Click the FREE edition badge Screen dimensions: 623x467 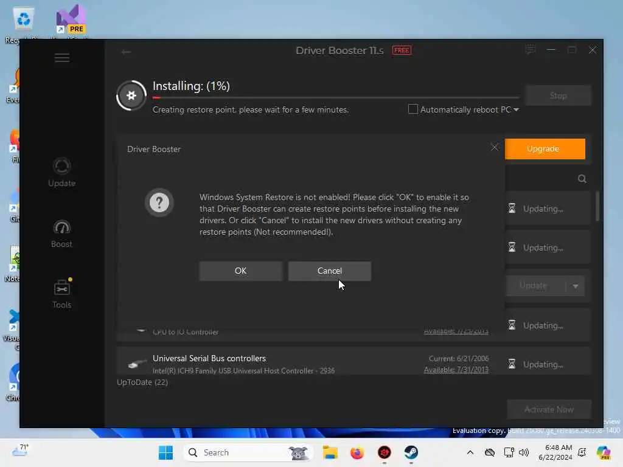[x=402, y=50]
